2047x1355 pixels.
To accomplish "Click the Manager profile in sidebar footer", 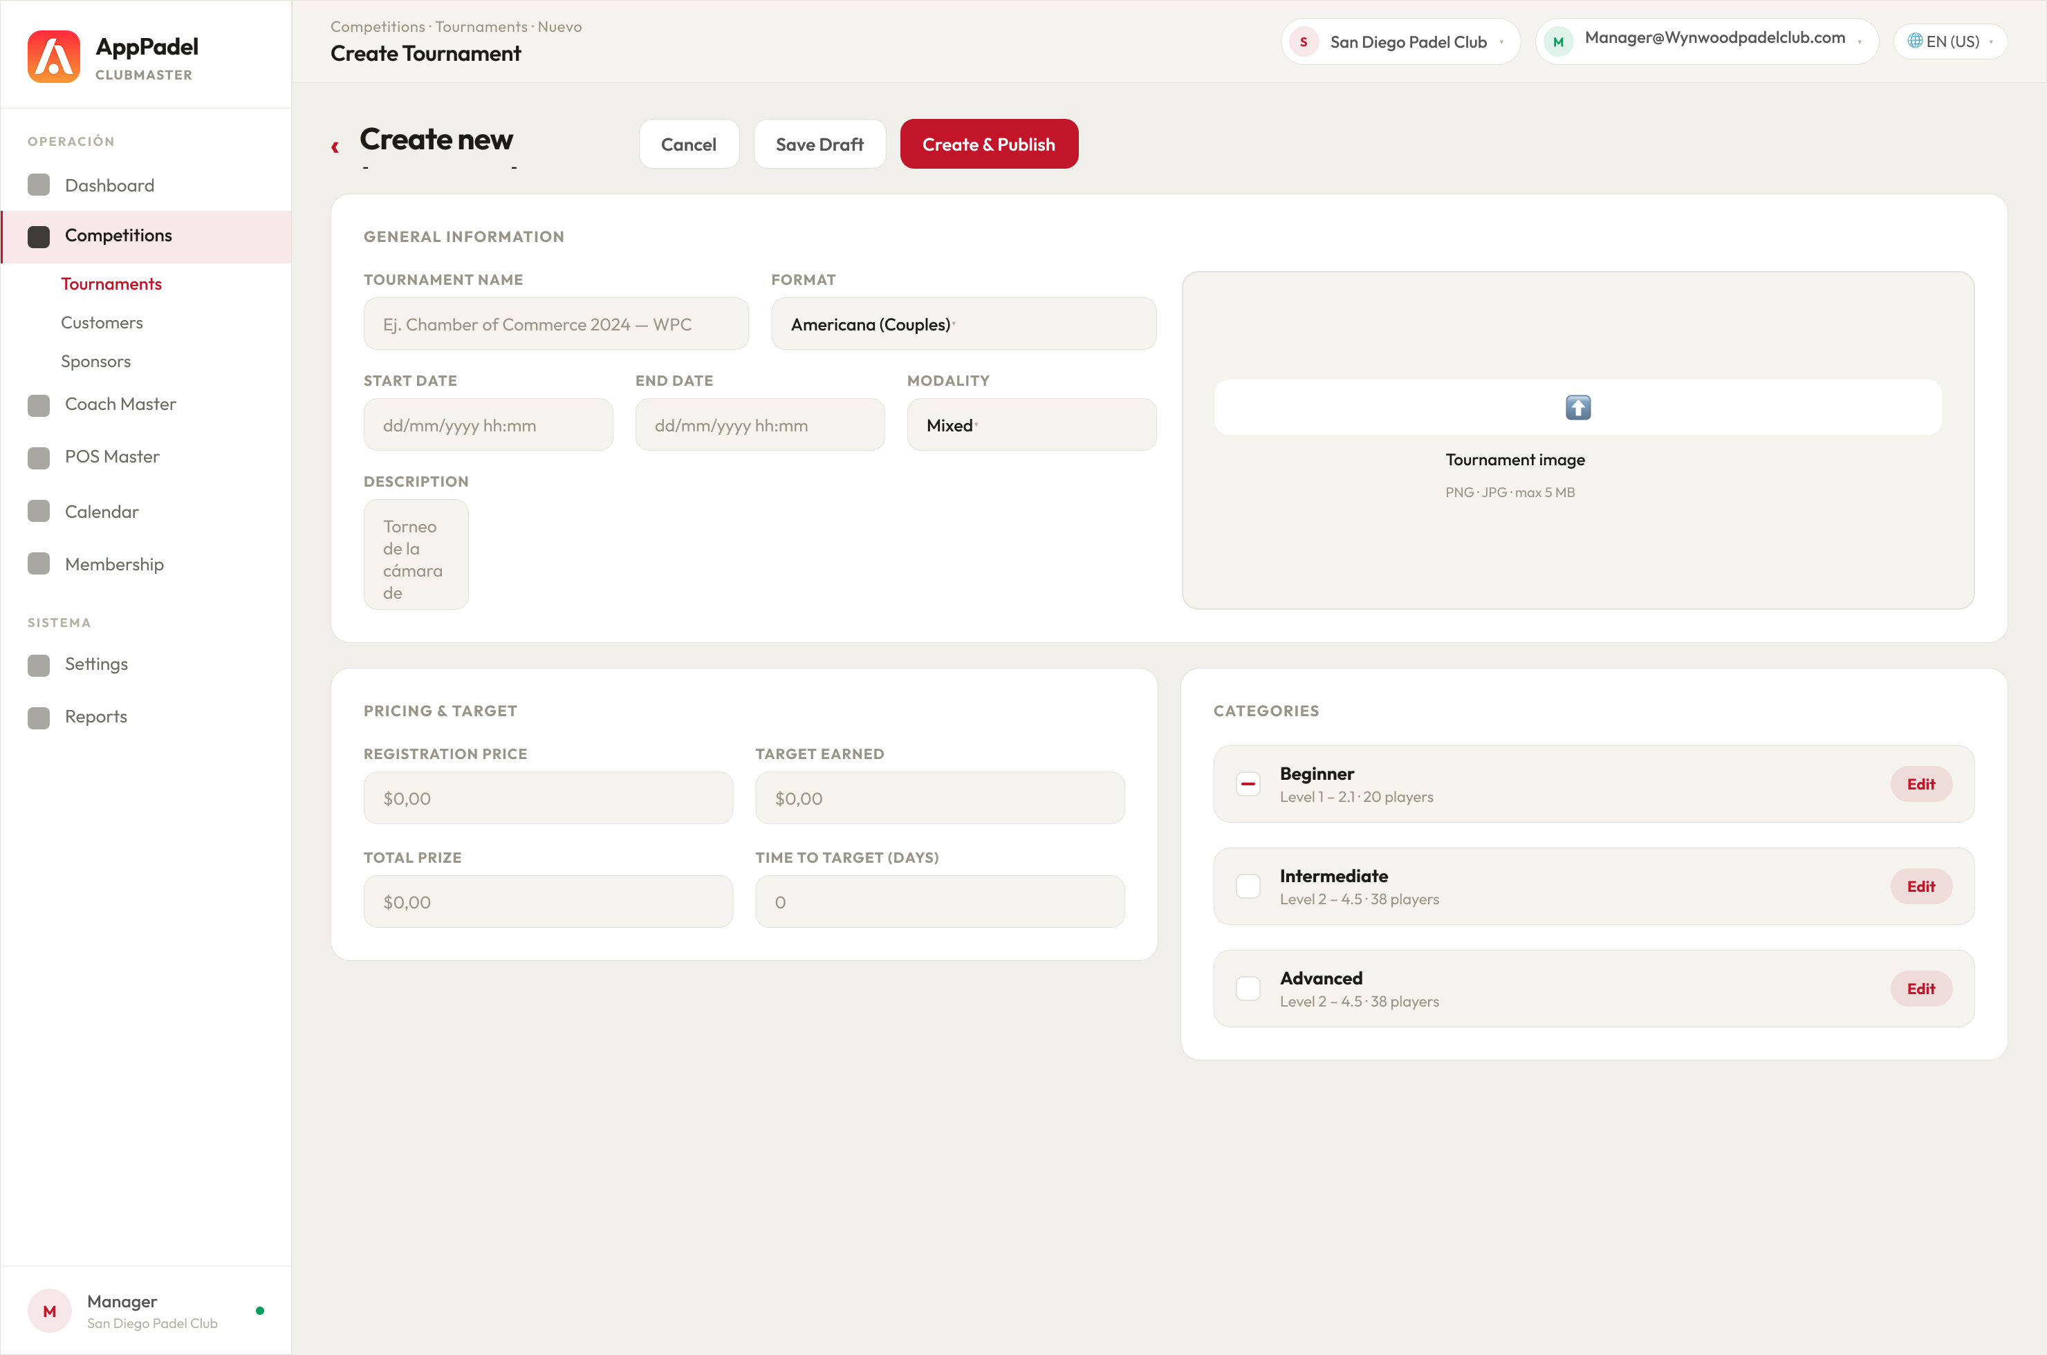I will pyautogui.click(x=146, y=1311).
